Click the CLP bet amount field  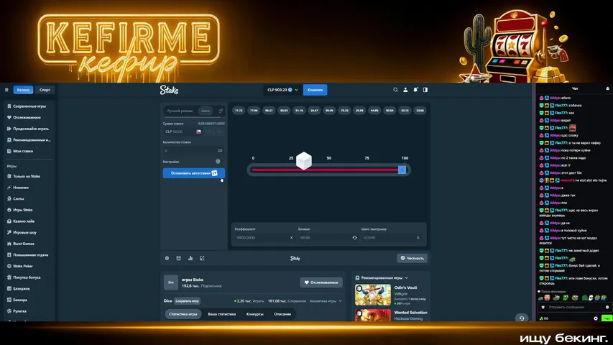click(183, 132)
